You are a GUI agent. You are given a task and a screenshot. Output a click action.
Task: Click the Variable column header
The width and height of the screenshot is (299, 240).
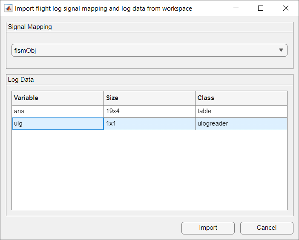point(57,98)
